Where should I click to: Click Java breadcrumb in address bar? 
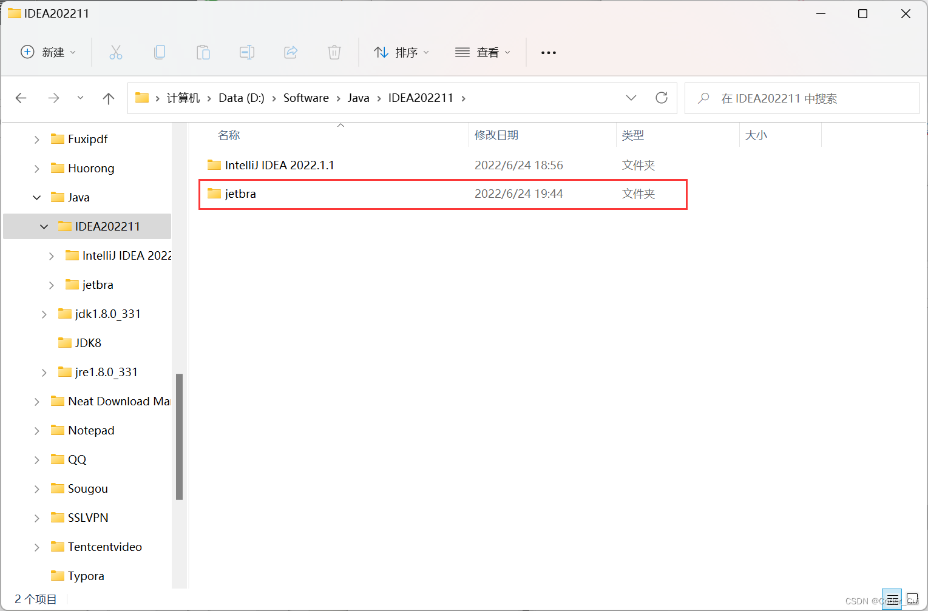(359, 98)
